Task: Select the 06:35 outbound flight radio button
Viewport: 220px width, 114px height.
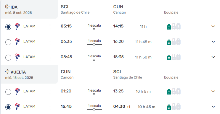Action: (8, 42)
